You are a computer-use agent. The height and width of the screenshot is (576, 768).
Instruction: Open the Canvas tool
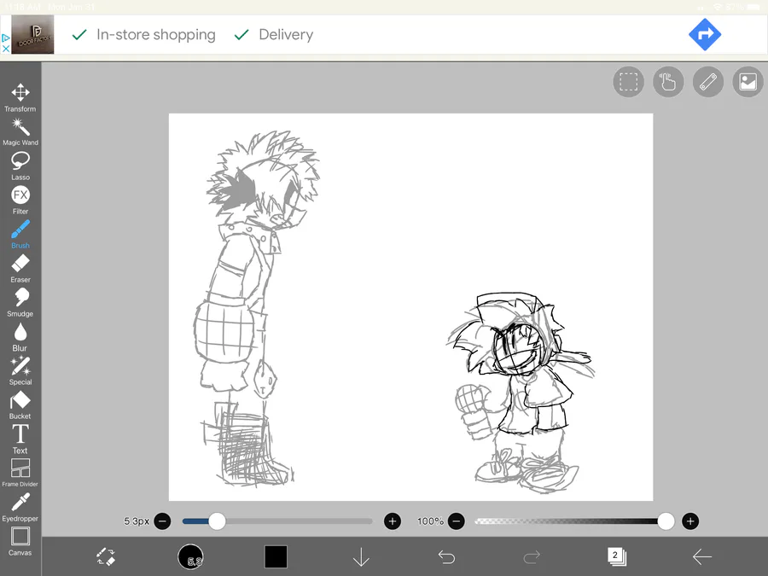click(20, 542)
